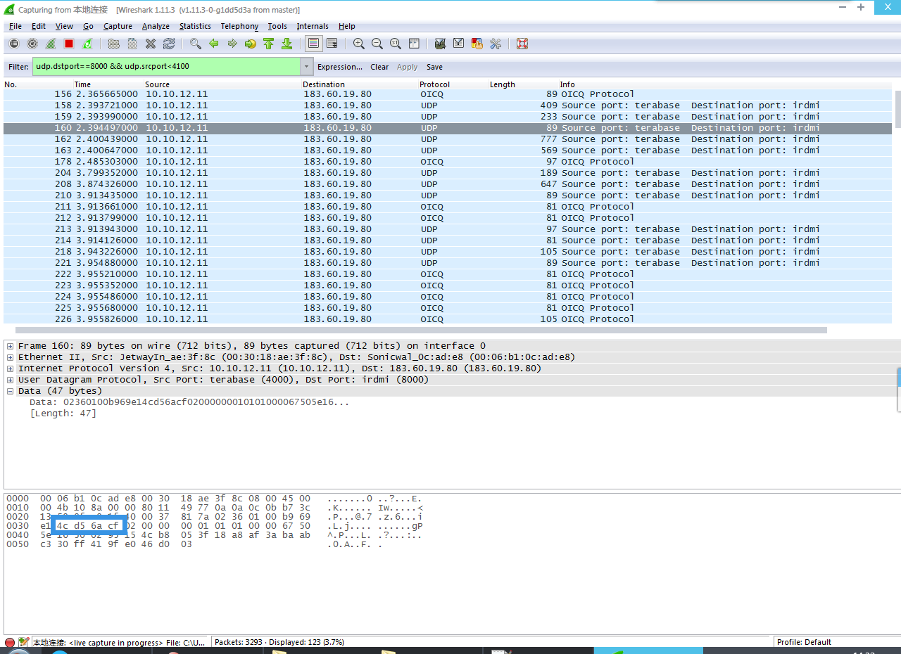Screen dimensions: 901x654
Task: Go forward in packet history
Action: pyautogui.click(x=232, y=44)
